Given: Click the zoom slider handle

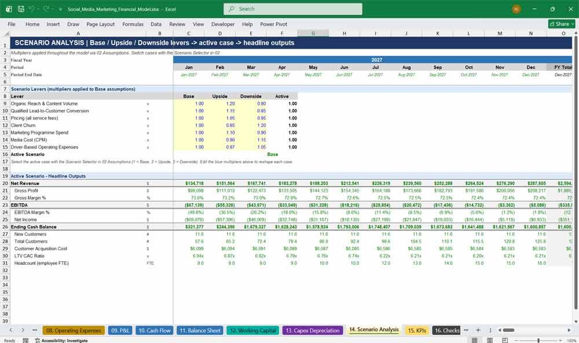Looking at the screenshot, I should pyautogui.click(x=538, y=340).
